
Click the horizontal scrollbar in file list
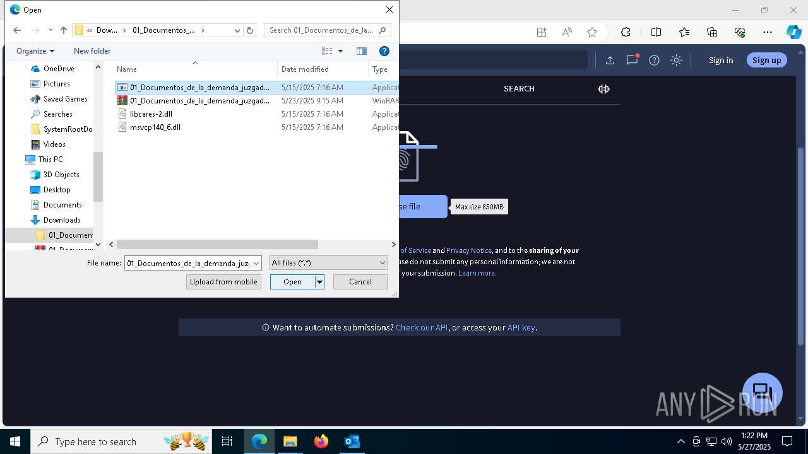(217, 244)
